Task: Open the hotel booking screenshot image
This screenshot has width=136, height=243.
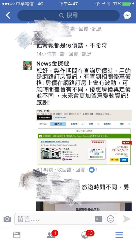Action: pyautogui.click(x=84, y=137)
